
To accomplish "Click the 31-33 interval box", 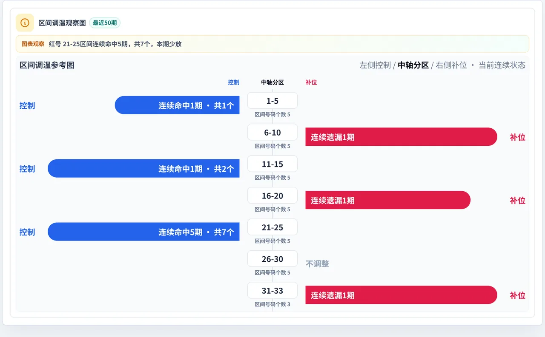I will [x=272, y=291].
